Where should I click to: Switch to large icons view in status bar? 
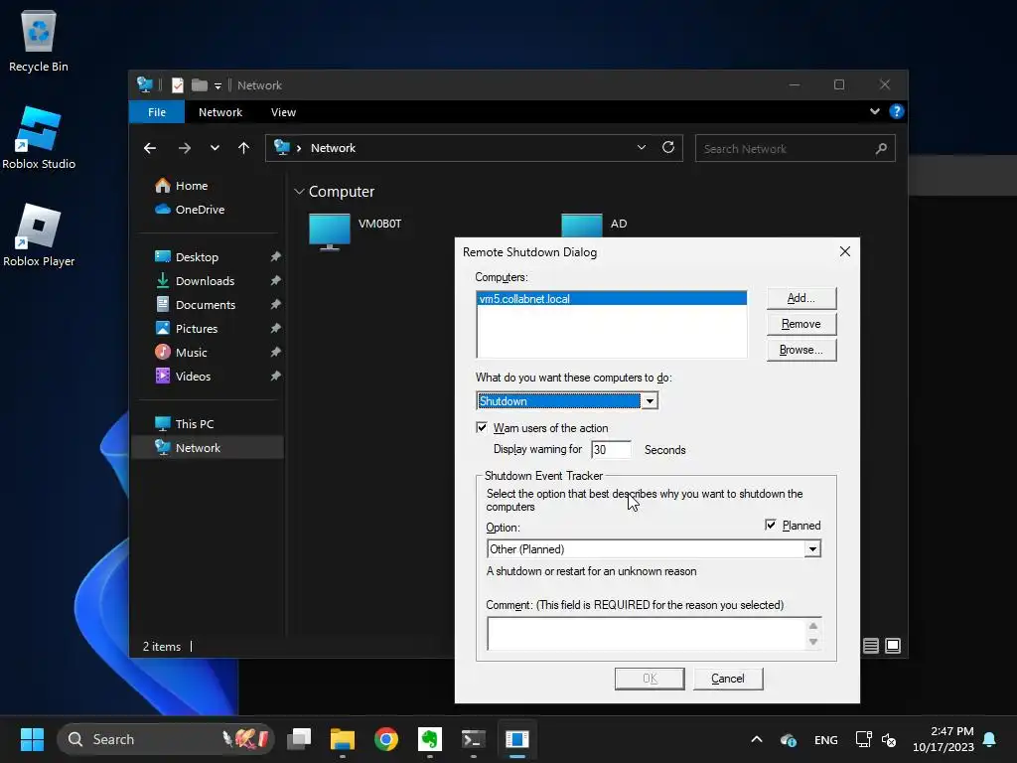pos(893,646)
